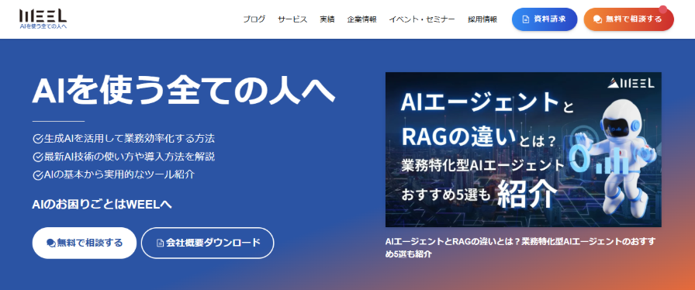Click check icon beside AIの基本から実用的なツール紹介
695x290 pixels.
38,174
